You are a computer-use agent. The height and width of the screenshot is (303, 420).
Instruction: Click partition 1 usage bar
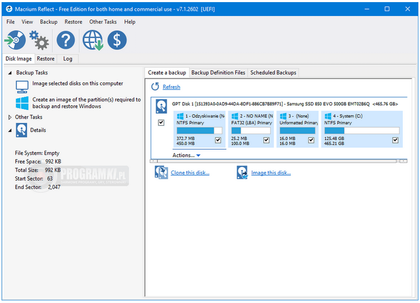click(x=199, y=131)
